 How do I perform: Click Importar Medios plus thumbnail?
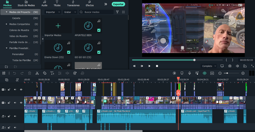pyautogui.click(x=58, y=25)
